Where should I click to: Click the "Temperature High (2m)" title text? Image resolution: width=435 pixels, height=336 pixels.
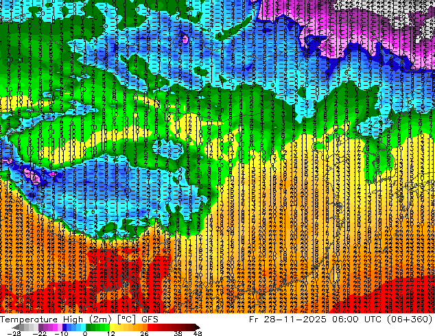[56, 320]
